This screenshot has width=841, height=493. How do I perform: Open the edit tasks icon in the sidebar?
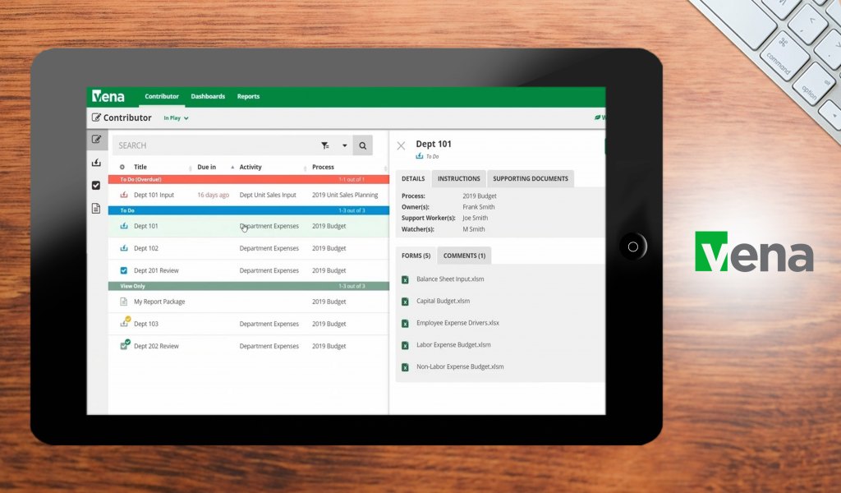pos(97,140)
